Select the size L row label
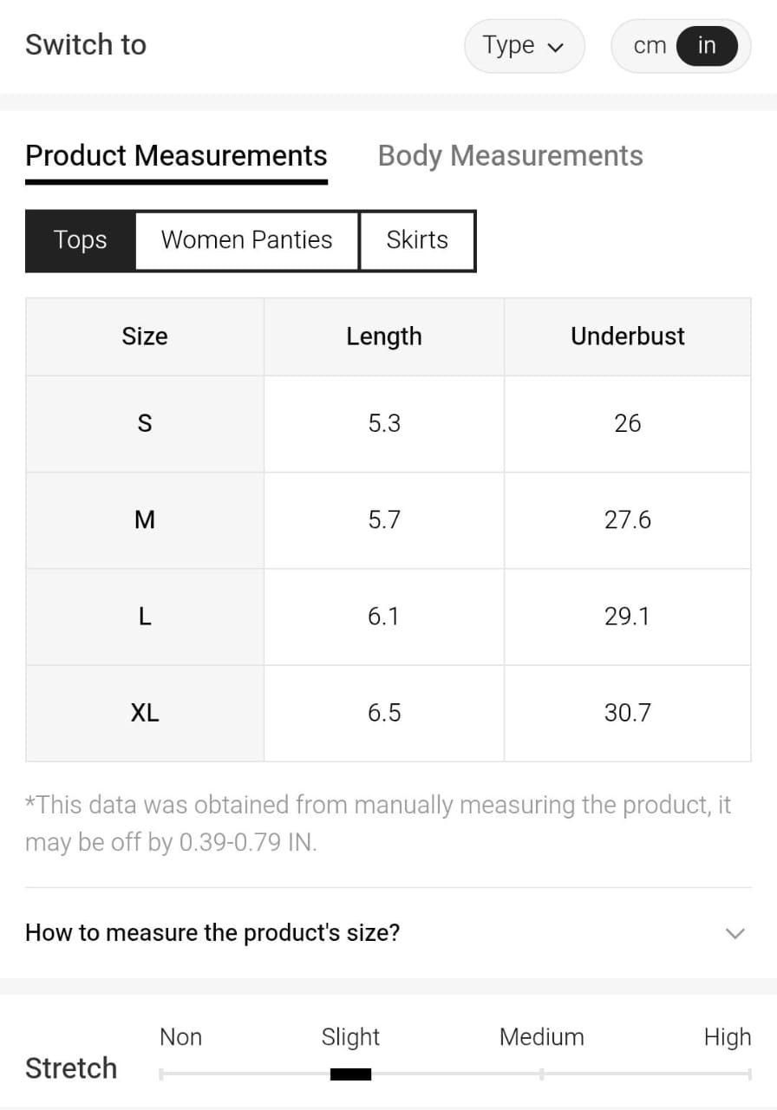777x1110 pixels. [145, 617]
